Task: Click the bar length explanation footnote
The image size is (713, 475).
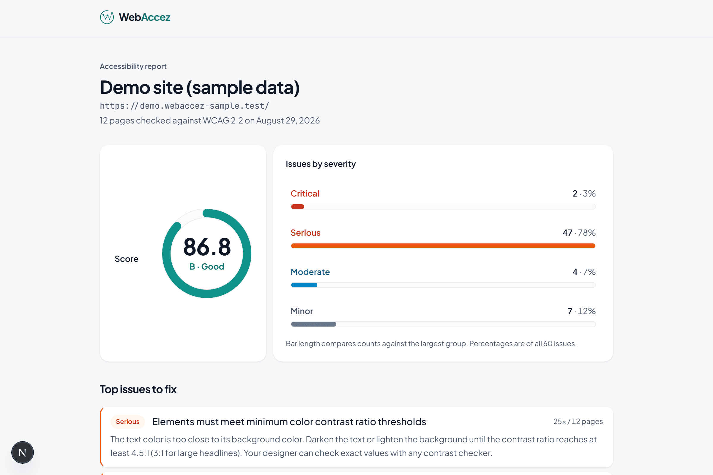Action: (x=431, y=343)
